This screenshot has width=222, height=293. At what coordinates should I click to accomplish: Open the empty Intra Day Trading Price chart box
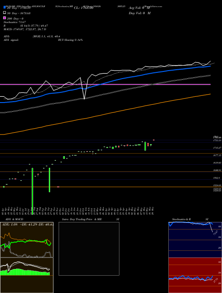pyautogui.click(x=89, y=249)
